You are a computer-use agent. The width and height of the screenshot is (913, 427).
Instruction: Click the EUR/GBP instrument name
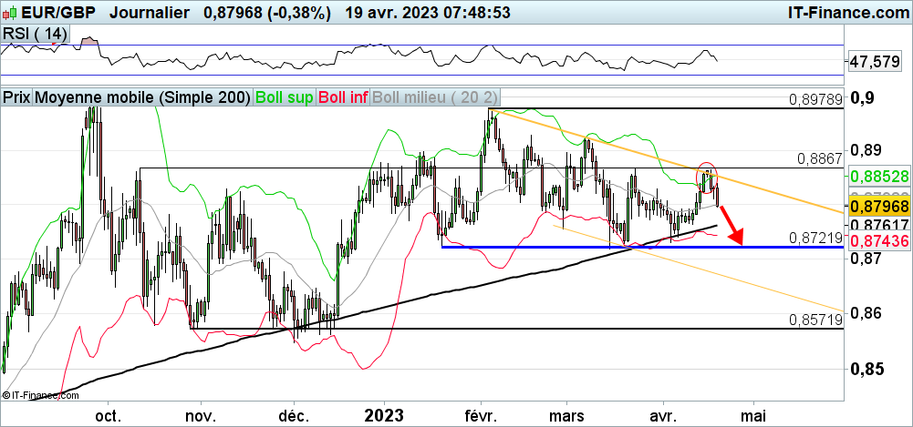56,12
